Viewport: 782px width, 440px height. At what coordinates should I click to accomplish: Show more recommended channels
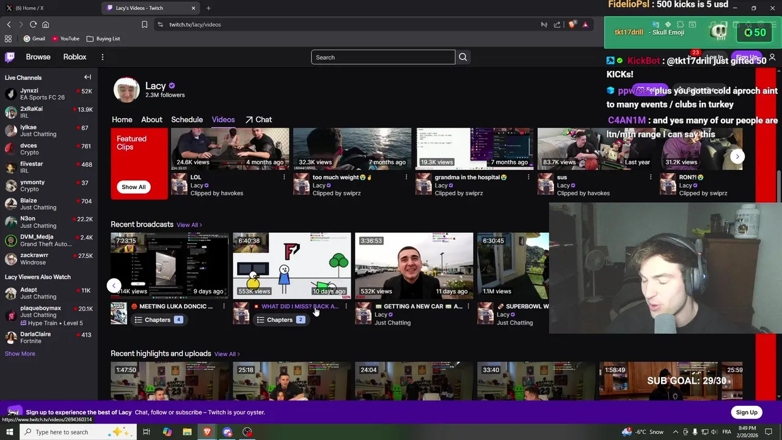[x=20, y=354]
